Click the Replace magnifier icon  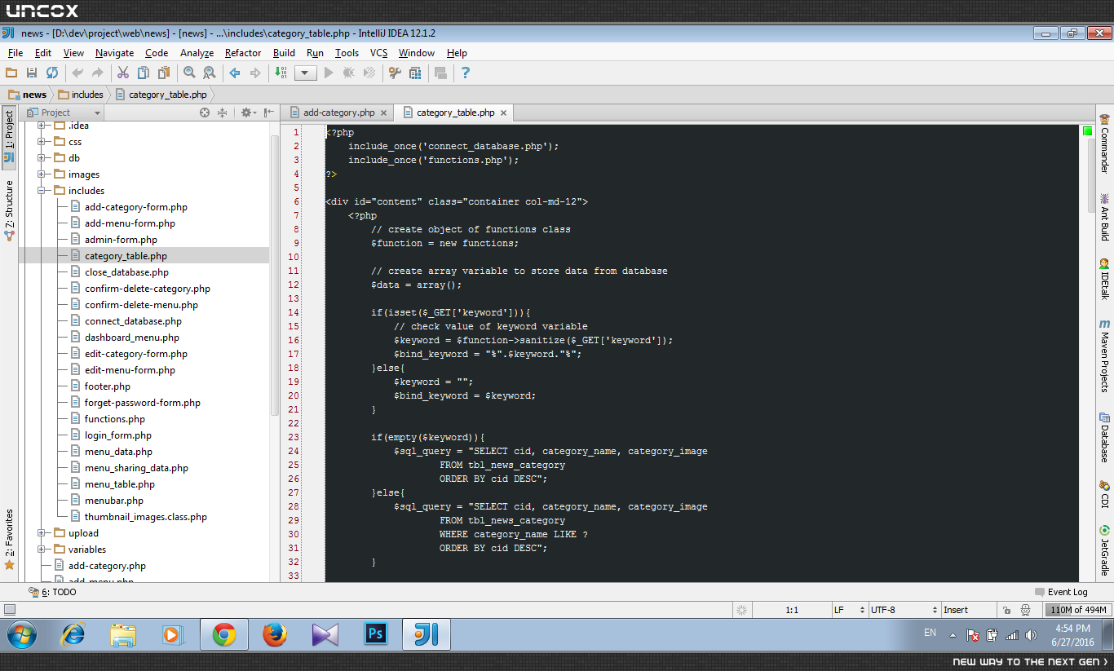click(209, 73)
